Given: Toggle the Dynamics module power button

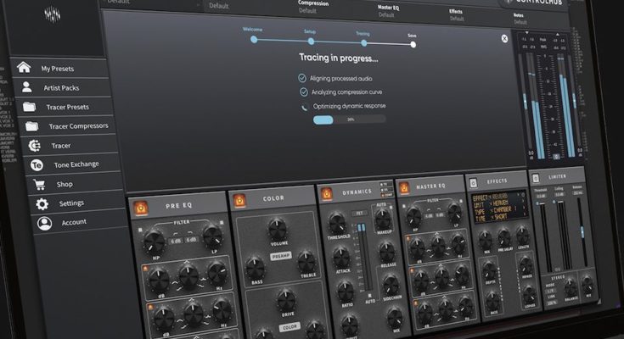Looking at the screenshot, I should coord(328,194).
